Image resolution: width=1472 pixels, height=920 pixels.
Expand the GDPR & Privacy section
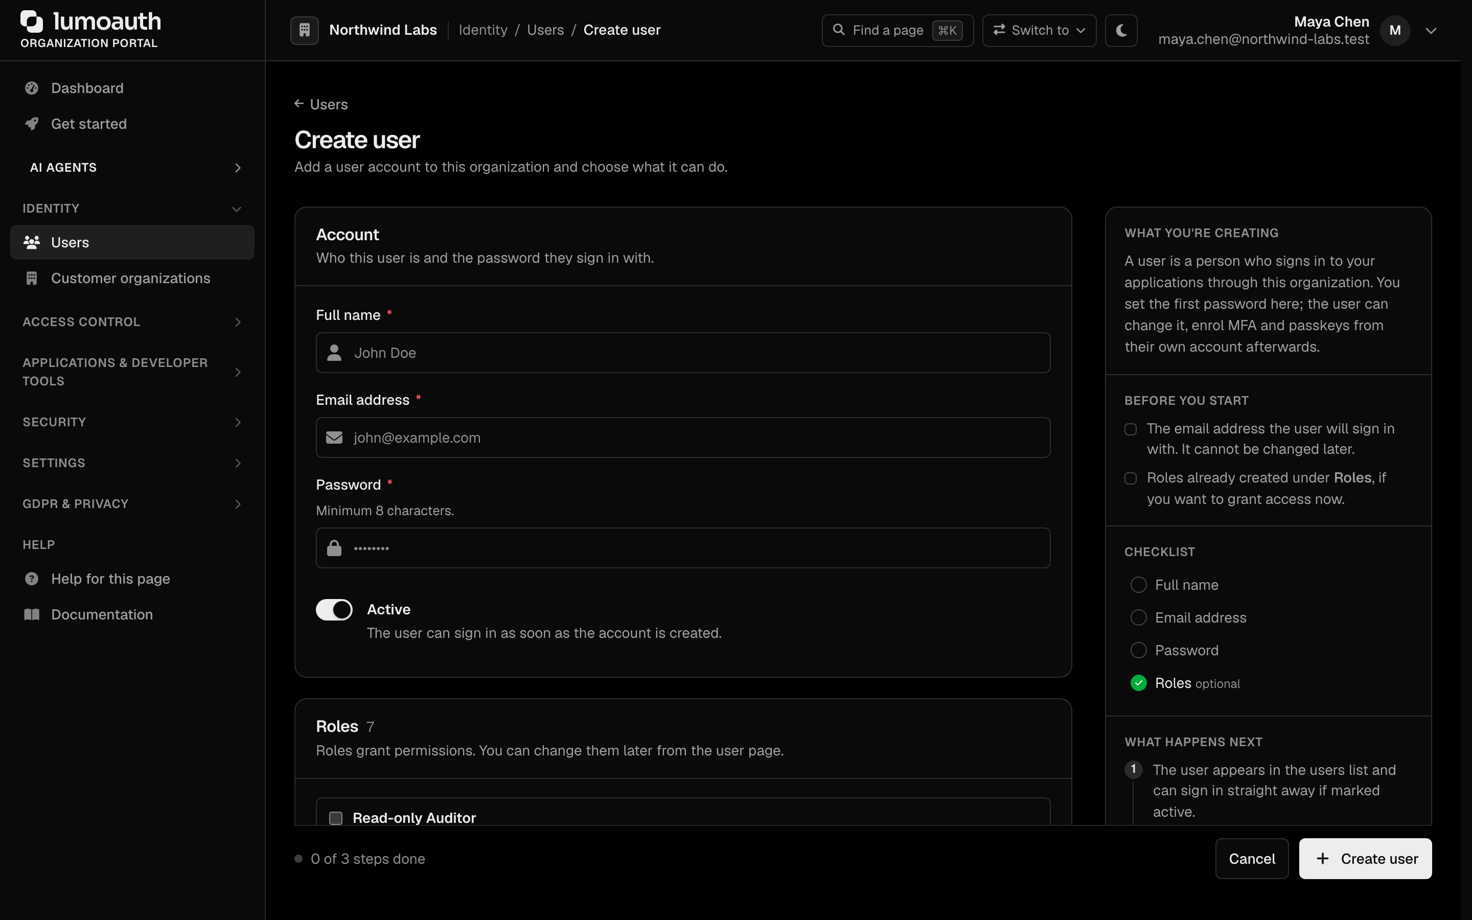pos(132,504)
